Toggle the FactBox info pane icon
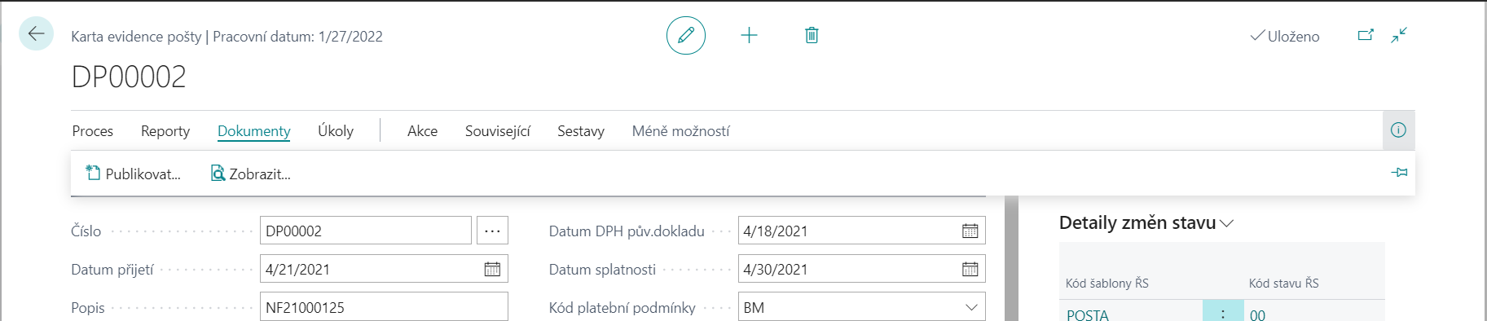Screen dimensions: 1487x321 1398,130
